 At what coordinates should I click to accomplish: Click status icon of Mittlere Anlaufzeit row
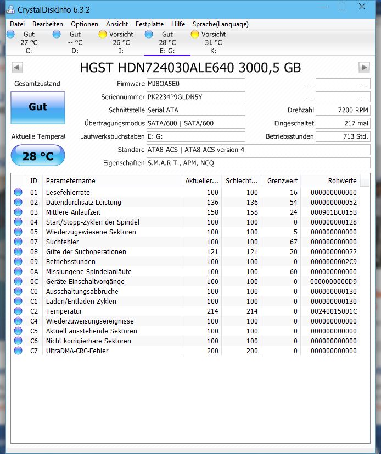pos(18,212)
